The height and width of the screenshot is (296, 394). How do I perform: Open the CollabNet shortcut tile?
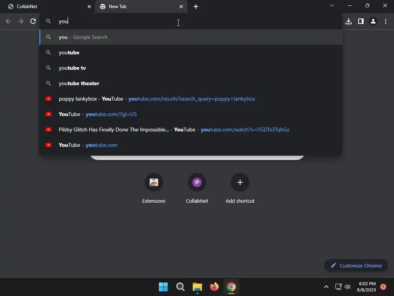(x=197, y=188)
